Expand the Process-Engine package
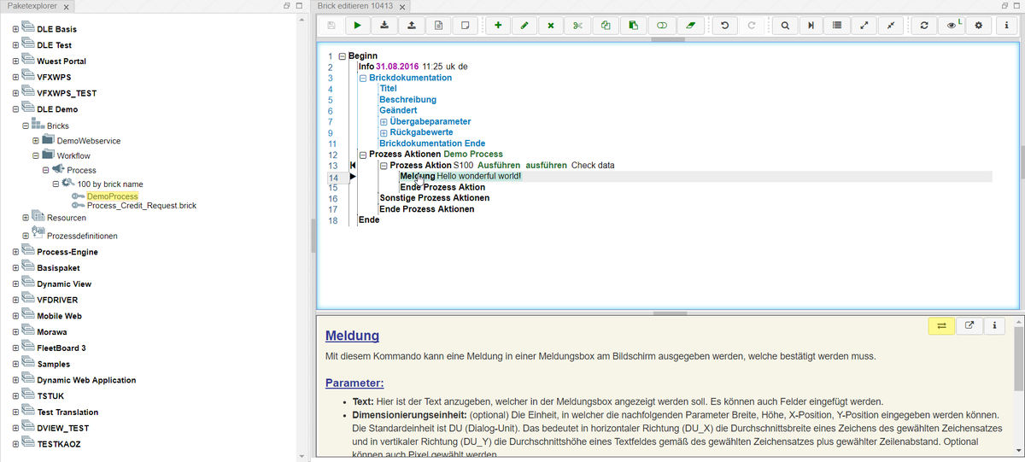Image resolution: width=1025 pixels, height=462 pixels. point(16,252)
